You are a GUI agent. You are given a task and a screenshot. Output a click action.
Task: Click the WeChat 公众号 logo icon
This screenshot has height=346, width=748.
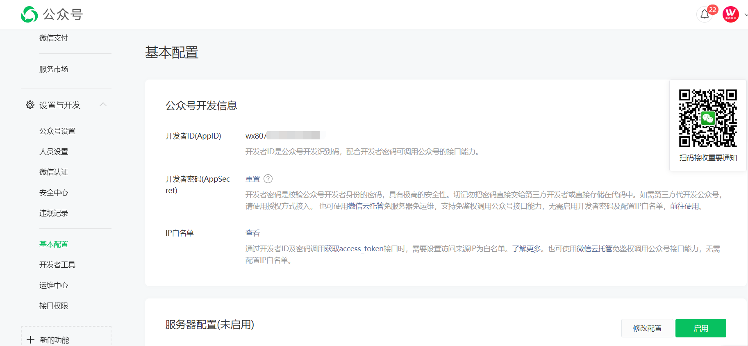tap(29, 14)
